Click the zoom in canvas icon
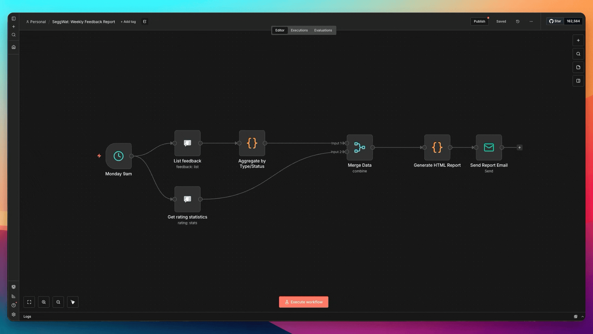The width and height of the screenshot is (593, 334). pyautogui.click(x=44, y=302)
